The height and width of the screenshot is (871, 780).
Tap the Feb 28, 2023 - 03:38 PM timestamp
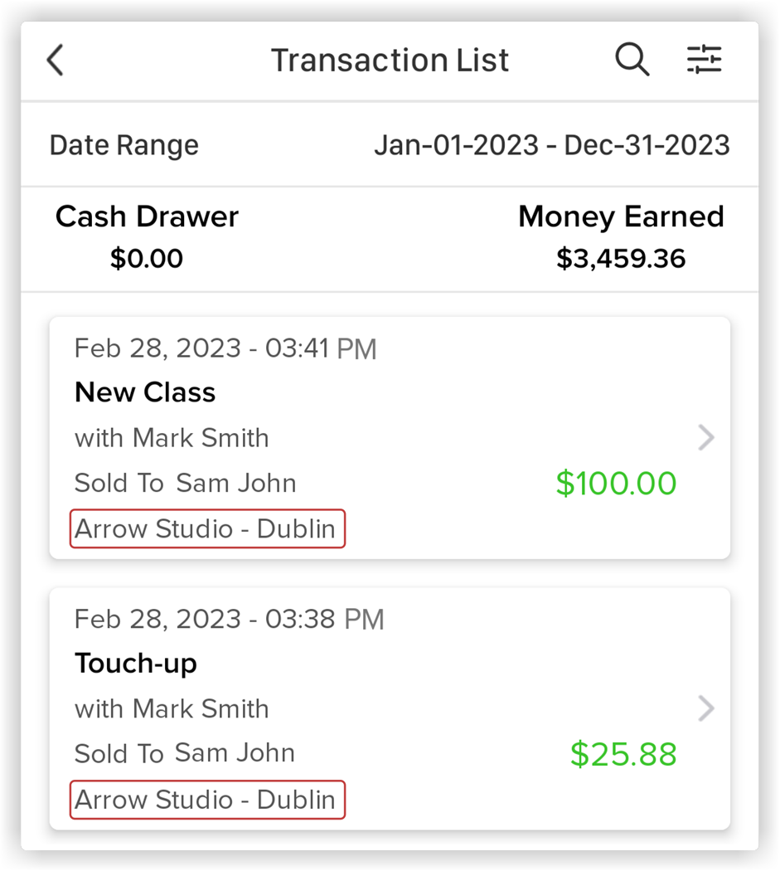point(230,620)
